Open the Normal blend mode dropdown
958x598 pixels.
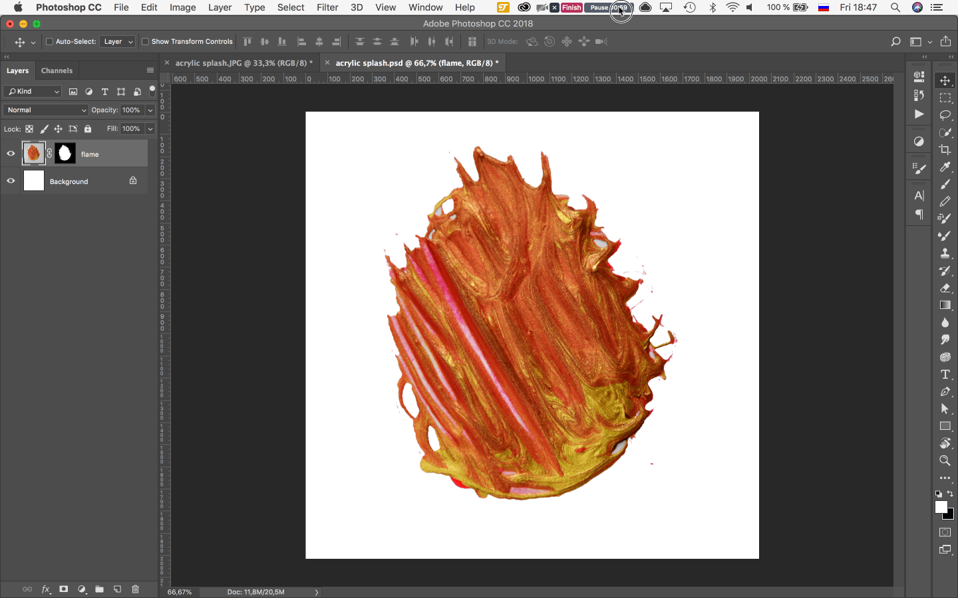point(45,110)
